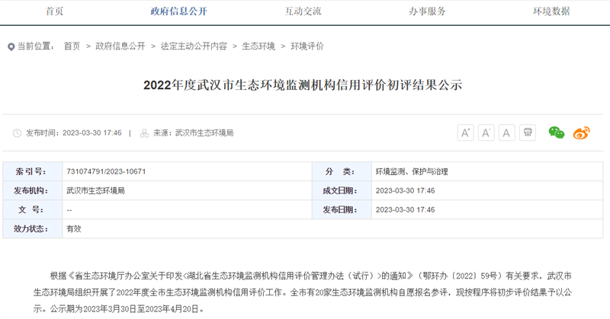Click the source text 武汉市生态环境局 after 来源
This screenshot has height=319, width=610.
pos(204,133)
